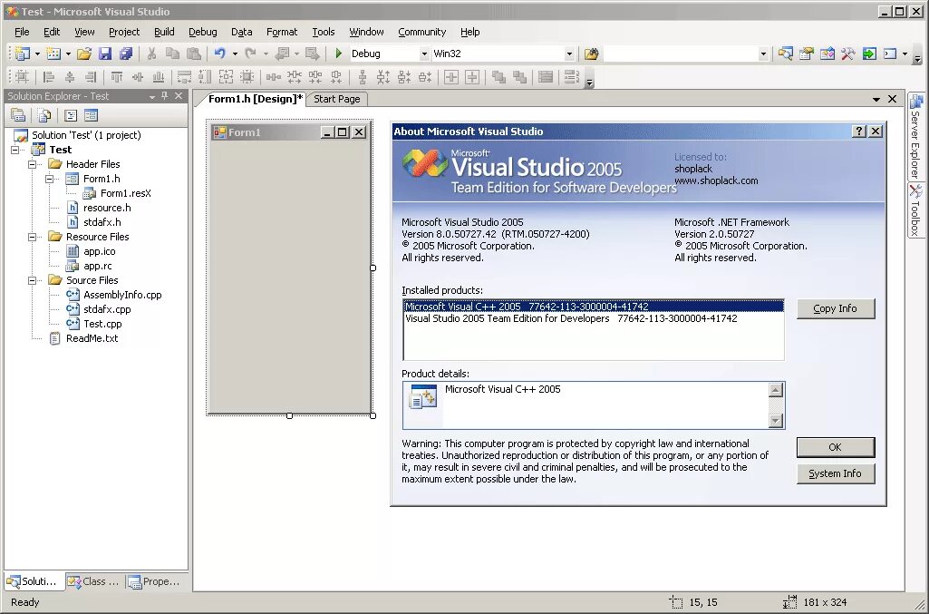929x614 pixels.
Task: Click the Align to Grid layout icon
Action: [22, 77]
